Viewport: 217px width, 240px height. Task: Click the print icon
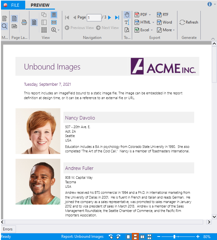coord(24,22)
